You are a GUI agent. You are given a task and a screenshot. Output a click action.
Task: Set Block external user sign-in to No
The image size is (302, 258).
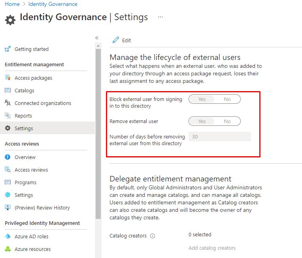227,99
